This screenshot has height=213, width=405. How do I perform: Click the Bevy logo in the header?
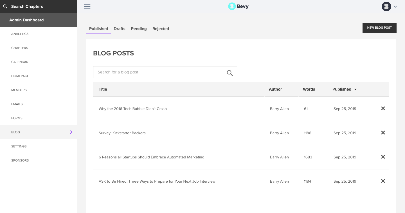click(x=238, y=6)
